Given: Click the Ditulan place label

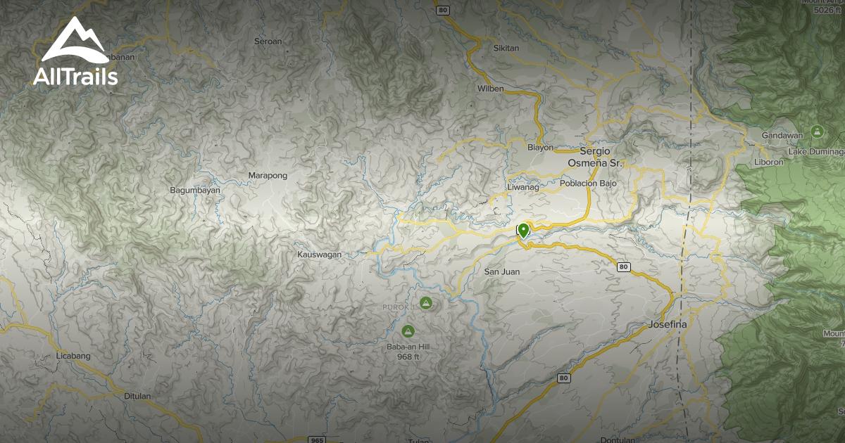Looking at the screenshot, I should [x=137, y=396].
